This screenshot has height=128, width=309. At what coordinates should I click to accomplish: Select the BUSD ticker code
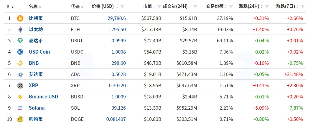tap(77, 97)
